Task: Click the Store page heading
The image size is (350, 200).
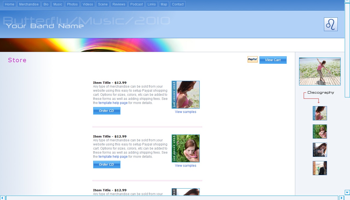Action: tap(17, 60)
